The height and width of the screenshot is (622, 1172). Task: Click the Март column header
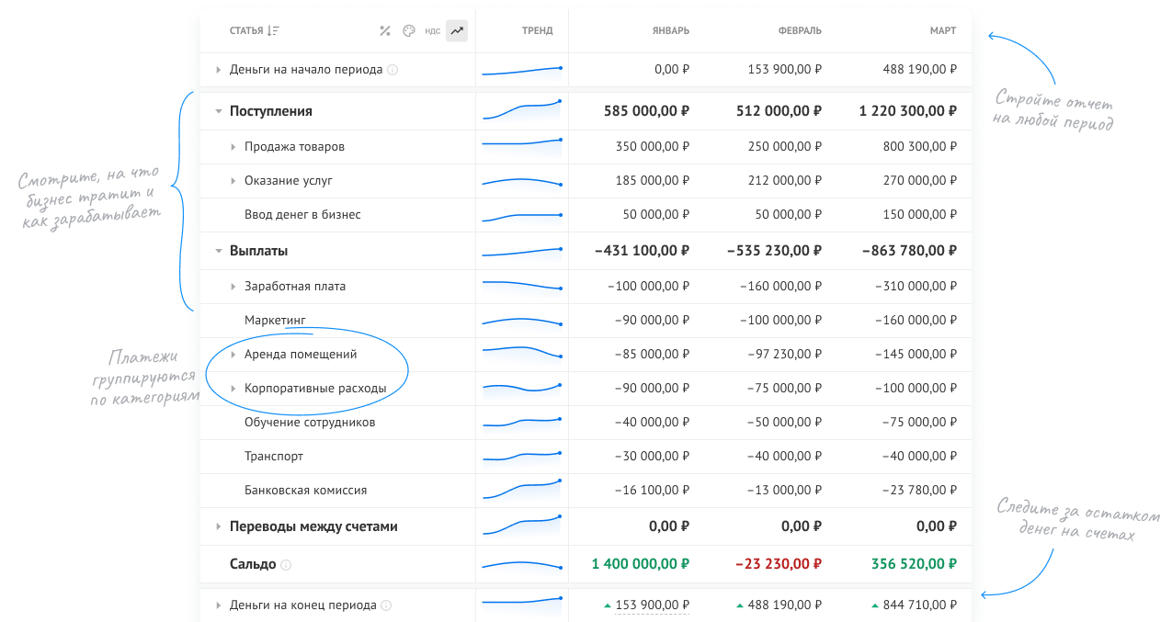[943, 31]
